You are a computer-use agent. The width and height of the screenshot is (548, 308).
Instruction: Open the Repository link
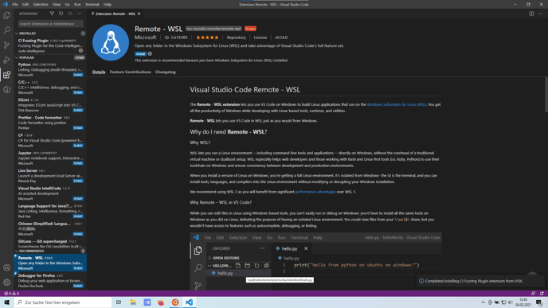237,37
